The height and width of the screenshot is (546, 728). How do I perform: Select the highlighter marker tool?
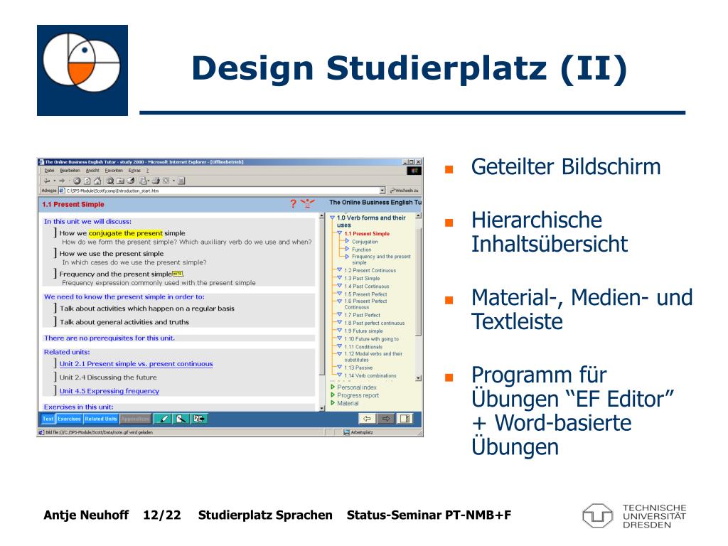click(x=163, y=419)
